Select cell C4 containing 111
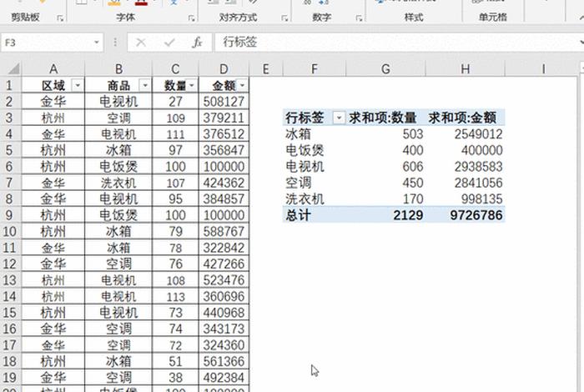The image size is (584, 392). [x=175, y=134]
